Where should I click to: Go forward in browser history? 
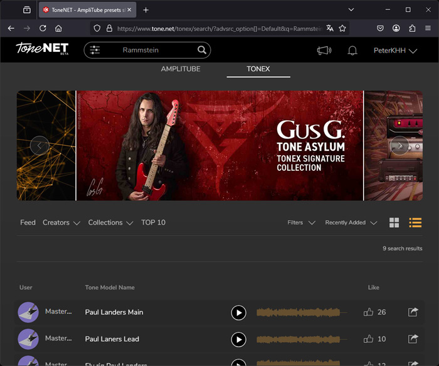pyautogui.click(x=27, y=28)
